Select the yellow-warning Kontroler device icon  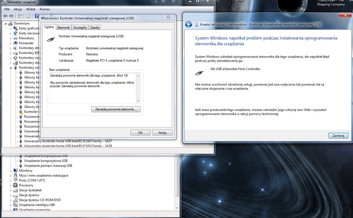coord(21,112)
